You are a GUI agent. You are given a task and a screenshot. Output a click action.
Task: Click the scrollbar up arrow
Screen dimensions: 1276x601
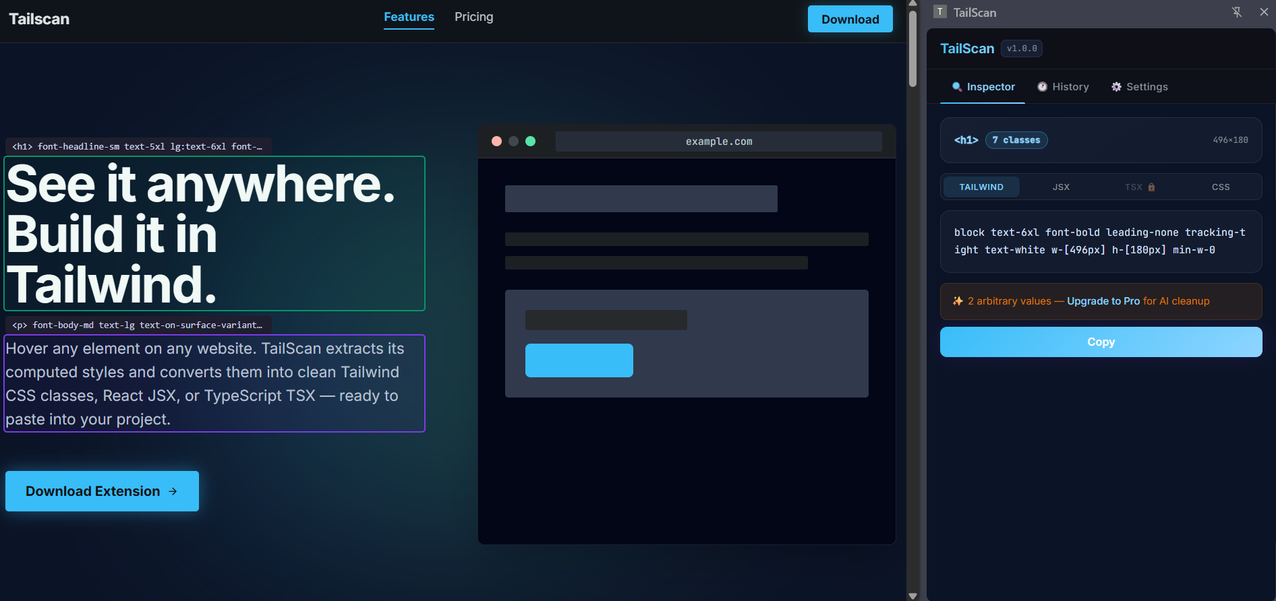tap(912, 3)
